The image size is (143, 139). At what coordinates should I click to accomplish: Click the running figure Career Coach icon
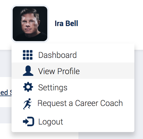click(x=27, y=104)
